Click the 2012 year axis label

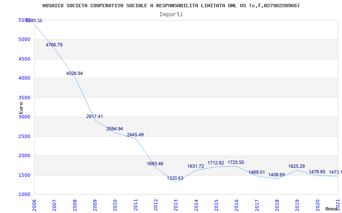tap(156, 205)
